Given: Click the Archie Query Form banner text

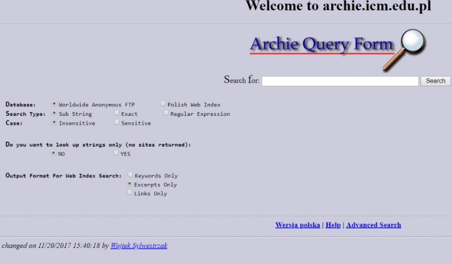Looking at the screenshot, I should (321, 45).
